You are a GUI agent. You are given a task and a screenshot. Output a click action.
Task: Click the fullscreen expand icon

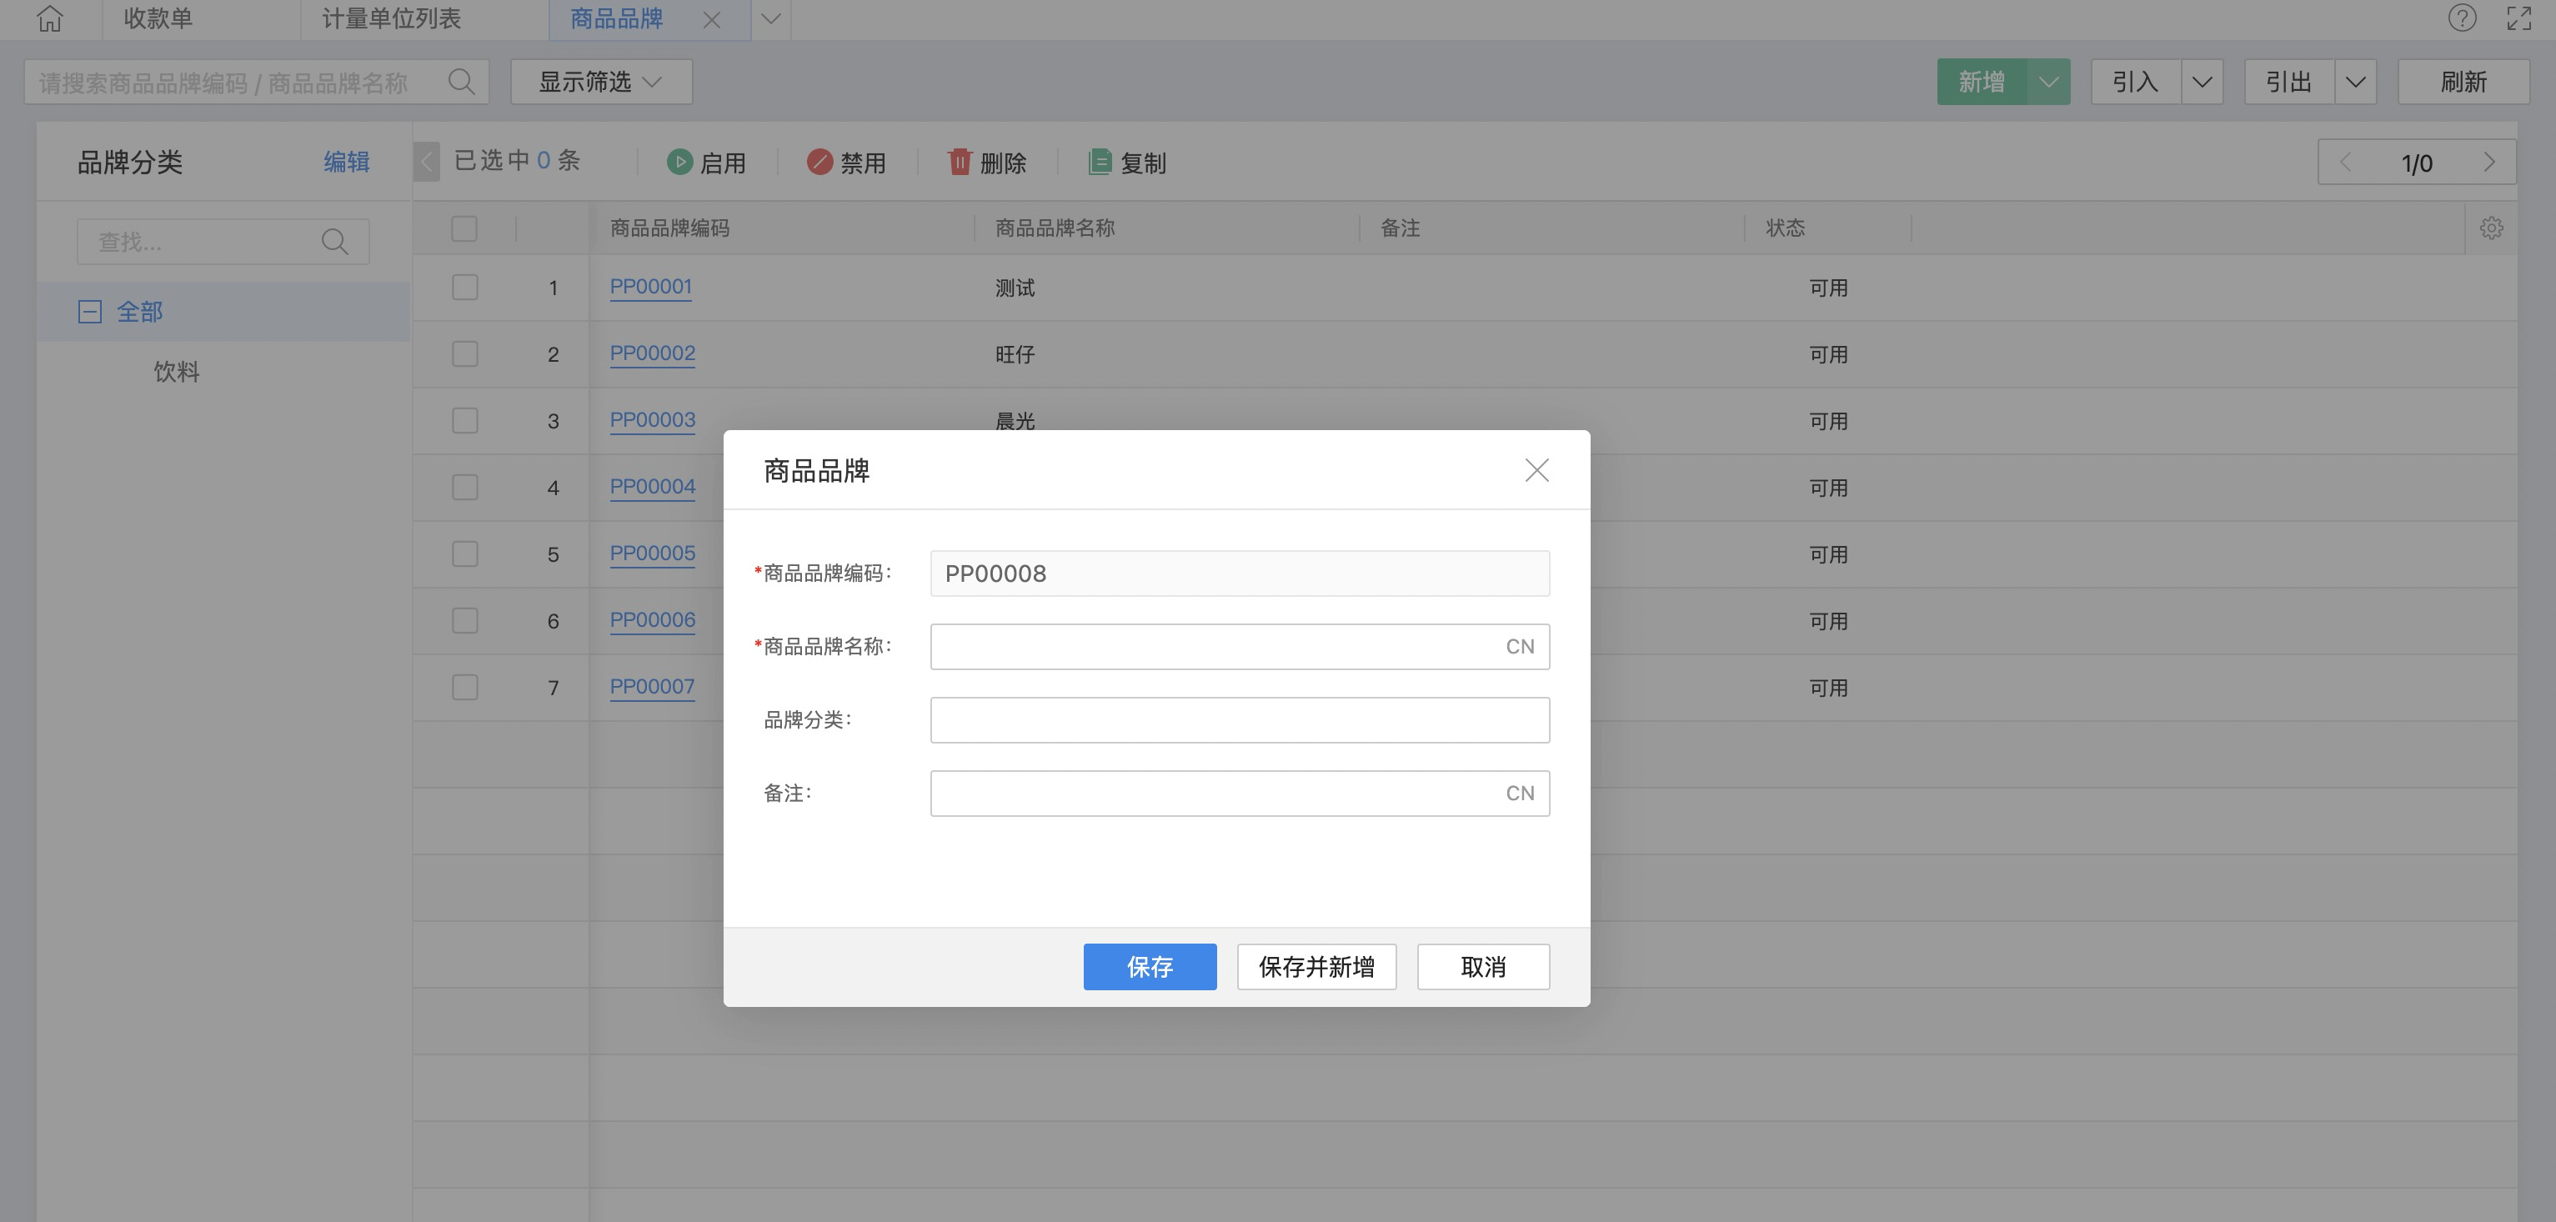click(x=2519, y=18)
